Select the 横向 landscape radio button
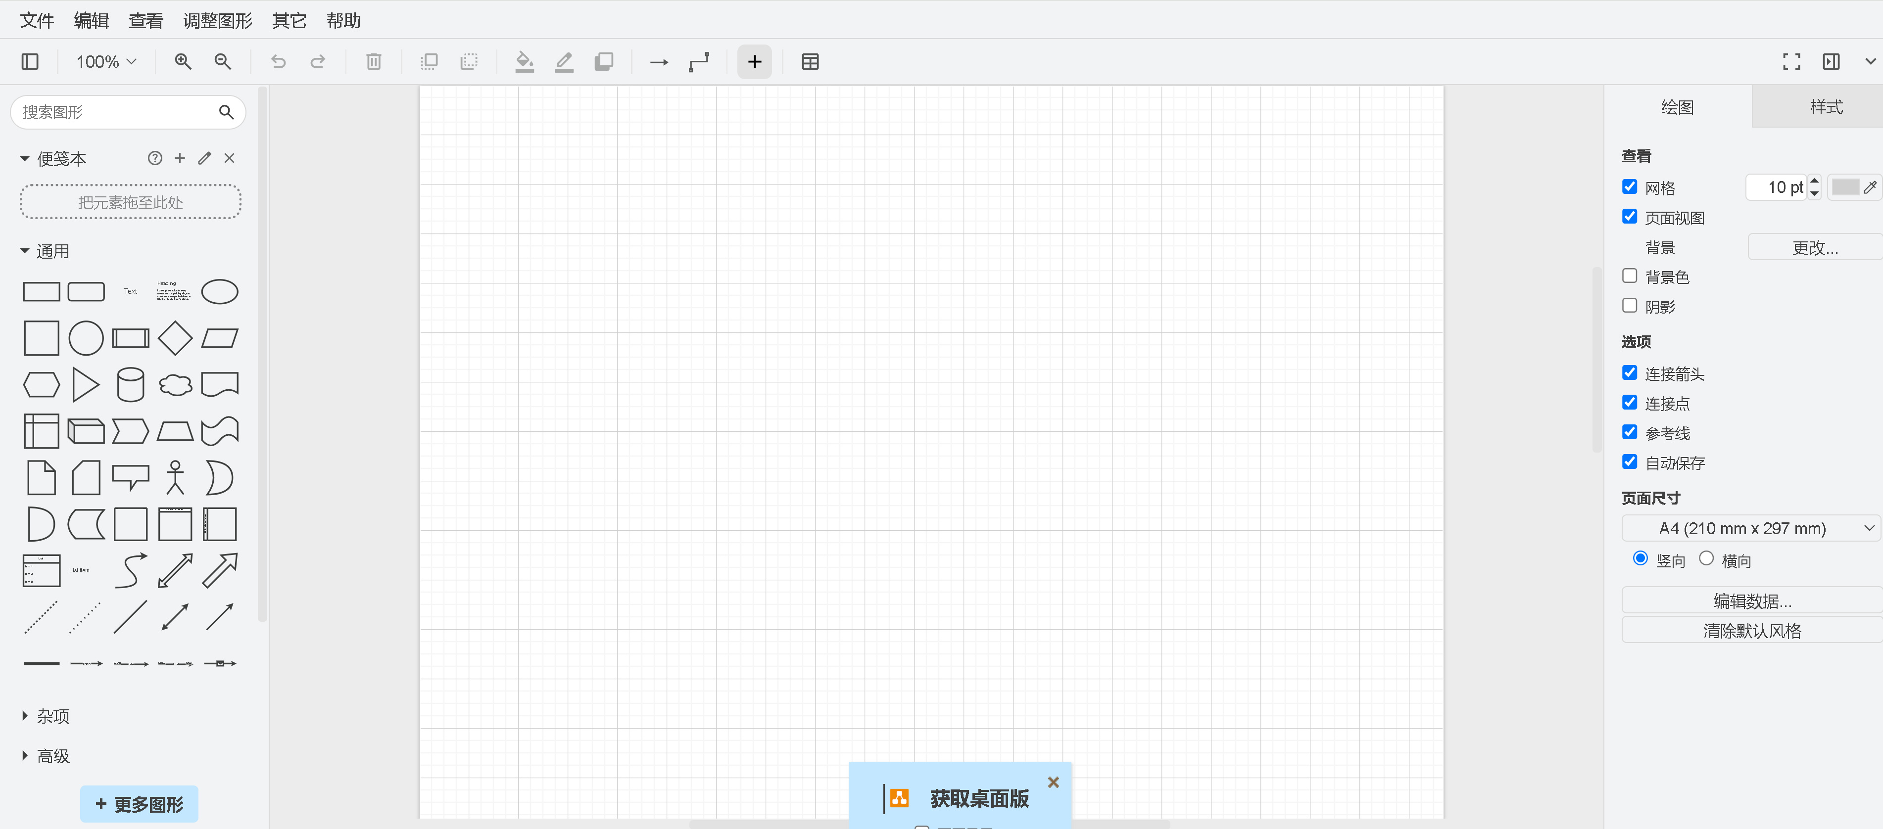Screen dimensions: 1883x829 pos(1706,559)
